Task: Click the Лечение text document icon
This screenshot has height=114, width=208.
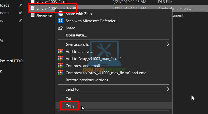Action: (33, 15)
